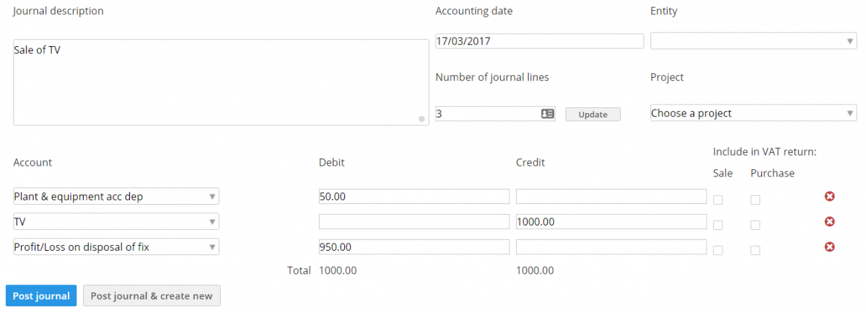Delete the Profit/Loss on disposal line
This screenshot has height=312, width=866.
pos(829,247)
